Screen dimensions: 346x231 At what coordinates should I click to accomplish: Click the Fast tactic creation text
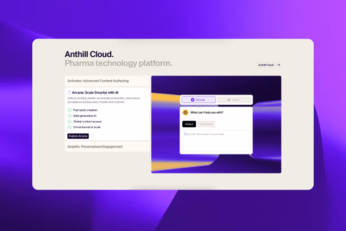(85, 110)
